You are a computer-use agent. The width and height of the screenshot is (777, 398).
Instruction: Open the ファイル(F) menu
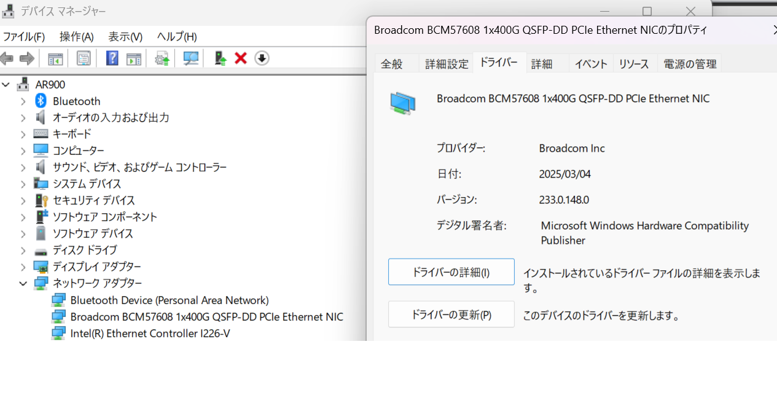[x=25, y=37]
